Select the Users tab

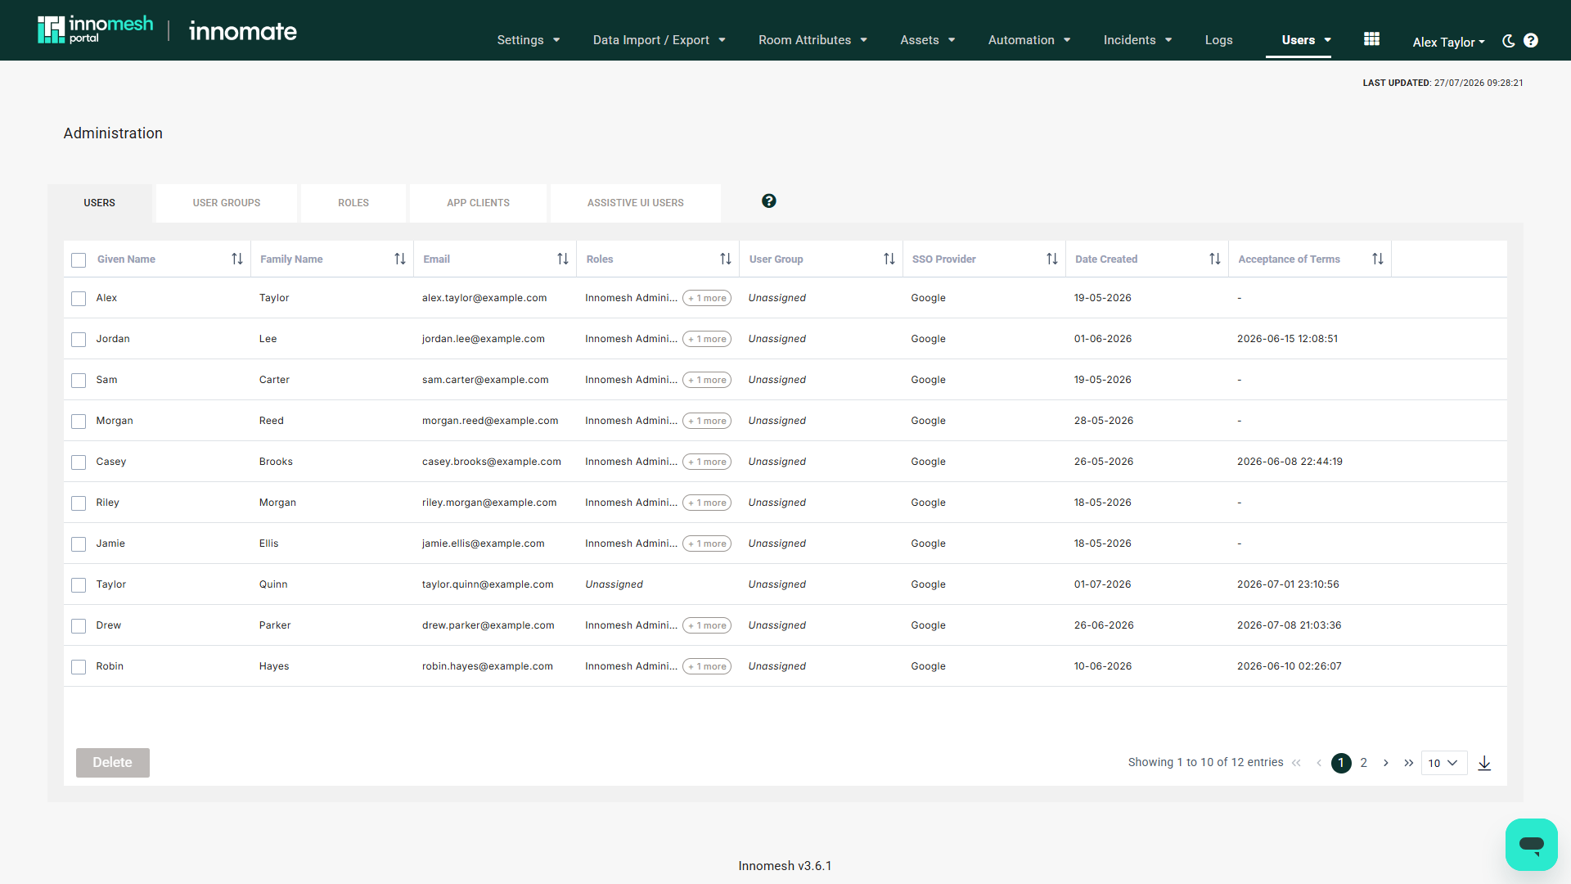tap(100, 203)
